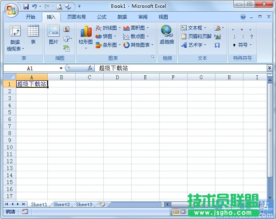Click the fx insert function icon
This screenshot has width=276, height=219.
[x=90, y=68]
